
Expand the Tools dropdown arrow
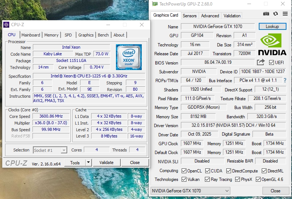click(x=89, y=163)
